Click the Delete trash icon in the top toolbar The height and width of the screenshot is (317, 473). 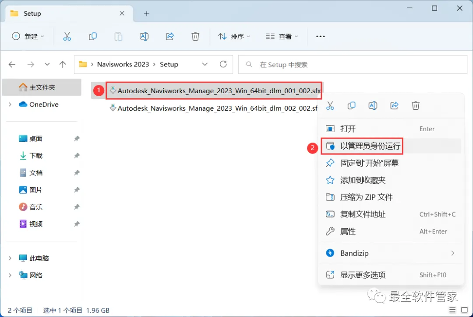coord(195,36)
